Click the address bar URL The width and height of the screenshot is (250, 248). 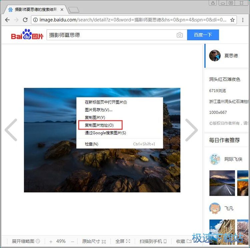click(133, 20)
